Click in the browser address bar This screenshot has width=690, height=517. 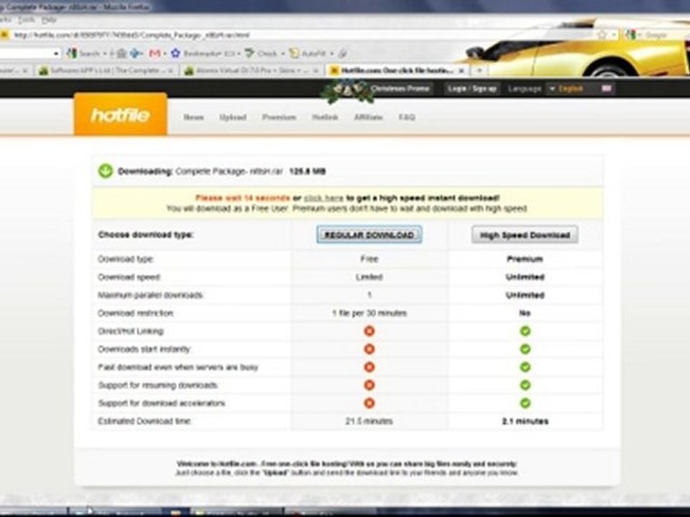303,34
